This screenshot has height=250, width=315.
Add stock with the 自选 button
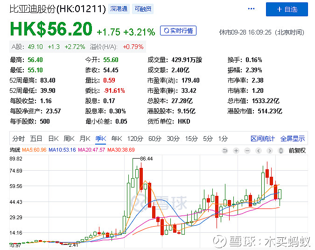[287, 9]
